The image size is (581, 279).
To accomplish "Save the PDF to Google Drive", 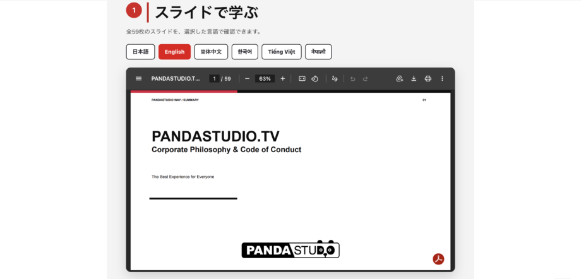I will [x=399, y=78].
